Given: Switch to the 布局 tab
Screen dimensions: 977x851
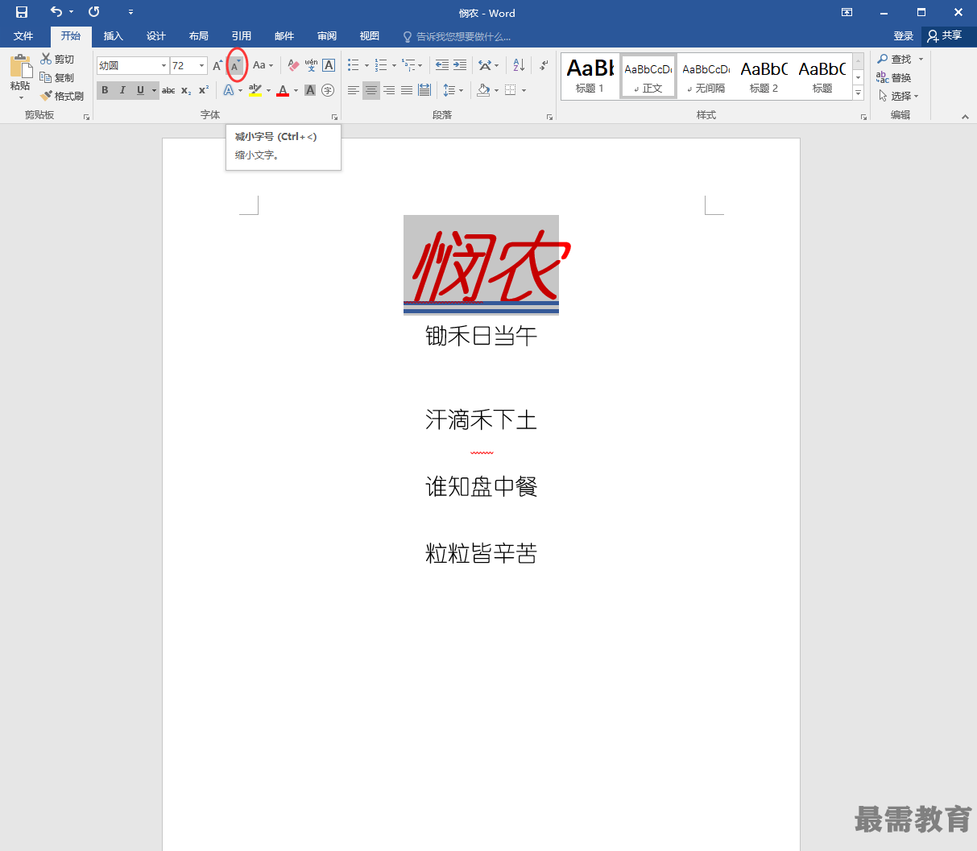Looking at the screenshot, I should tap(199, 36).
